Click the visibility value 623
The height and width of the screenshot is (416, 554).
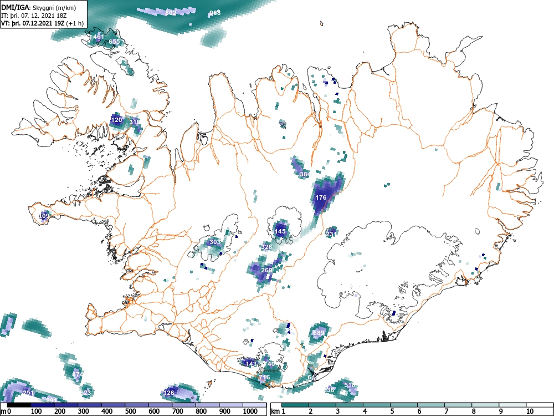tap(86, 393)
